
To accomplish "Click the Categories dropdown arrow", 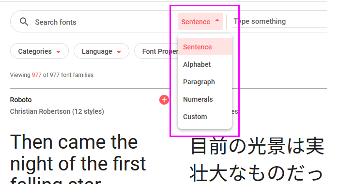I will click(58, 52).
